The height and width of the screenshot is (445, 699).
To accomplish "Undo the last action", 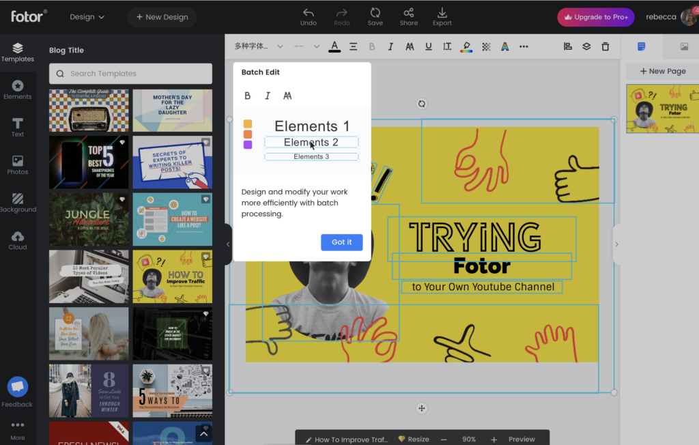I will 308,17.
